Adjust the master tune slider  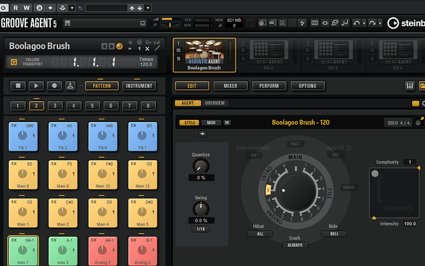tap(171, 25)
